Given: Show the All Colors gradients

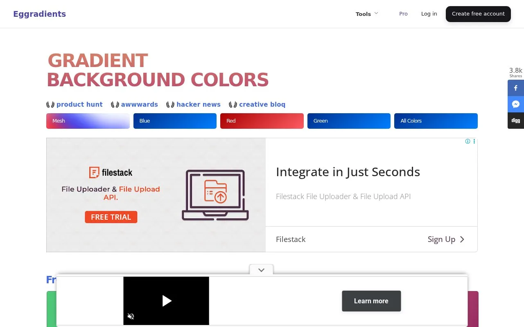Looking at the screenshot, I should (x=436, y=121).
